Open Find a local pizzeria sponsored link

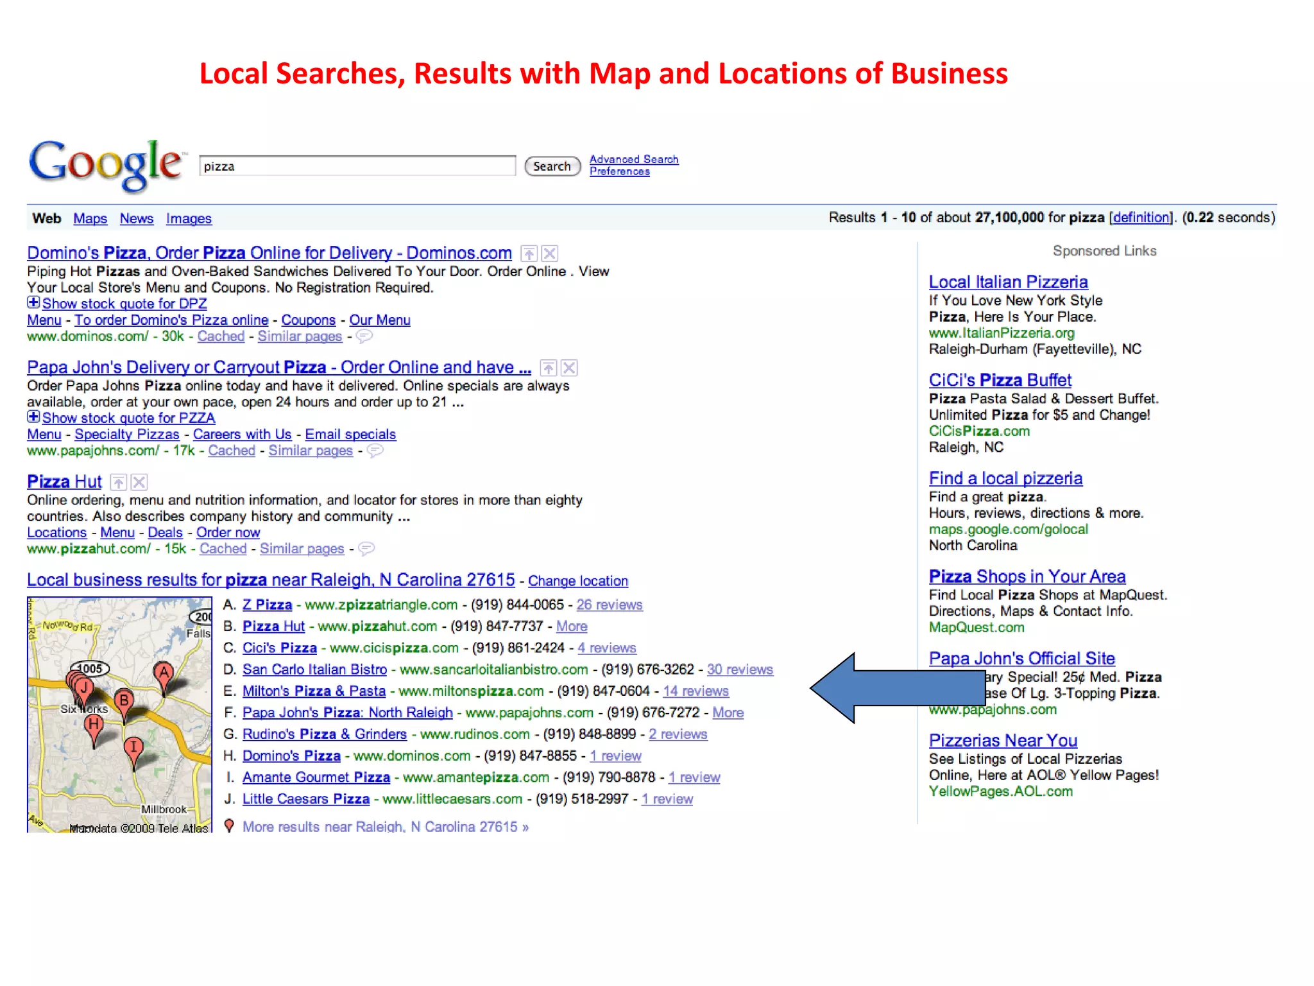click(1005, 478)
